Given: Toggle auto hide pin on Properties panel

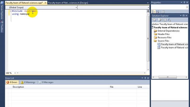Looking at the screenshot, I should 184,2.
